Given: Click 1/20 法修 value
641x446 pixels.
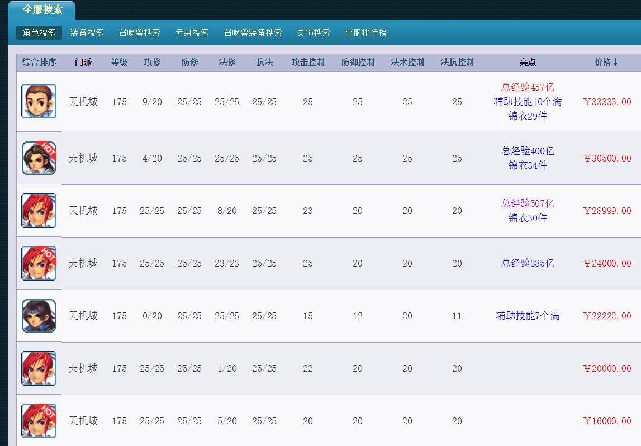Looking at the screenshot, I should point(227,368).
